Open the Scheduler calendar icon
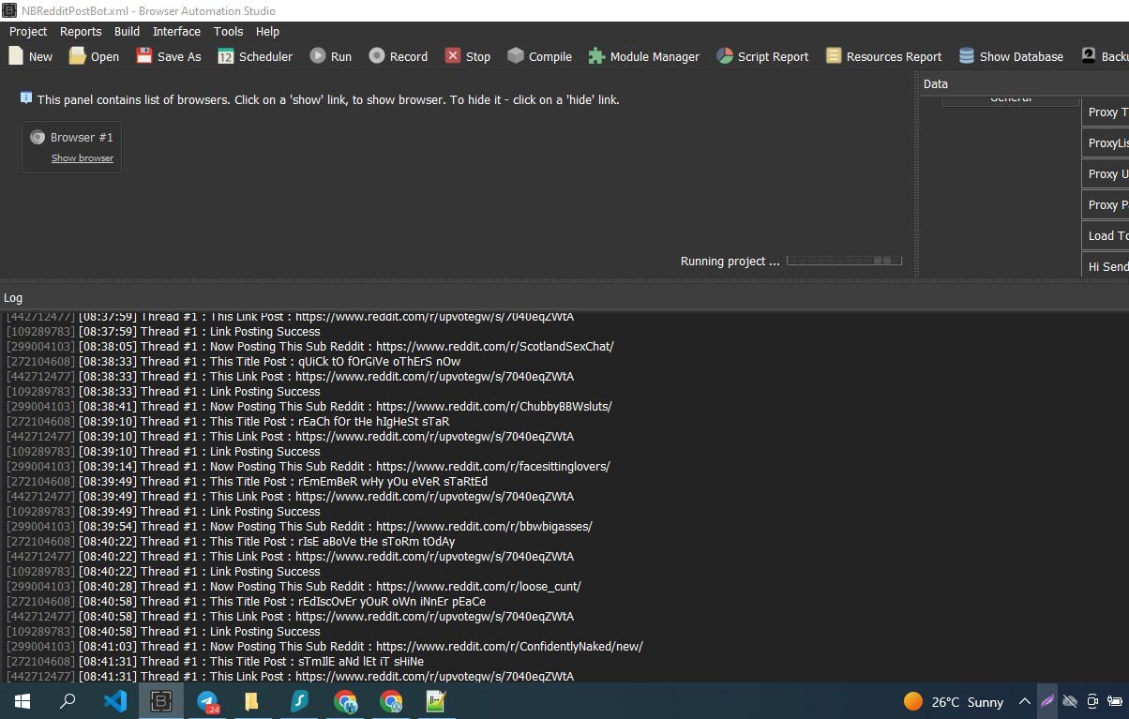Viewport: 1129px width, 719px height. tap(225, 56)
